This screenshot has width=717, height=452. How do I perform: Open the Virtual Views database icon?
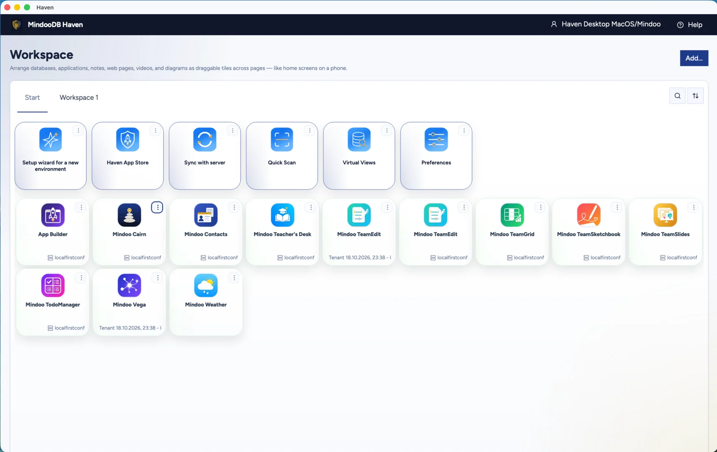click(x=359, y=139)
